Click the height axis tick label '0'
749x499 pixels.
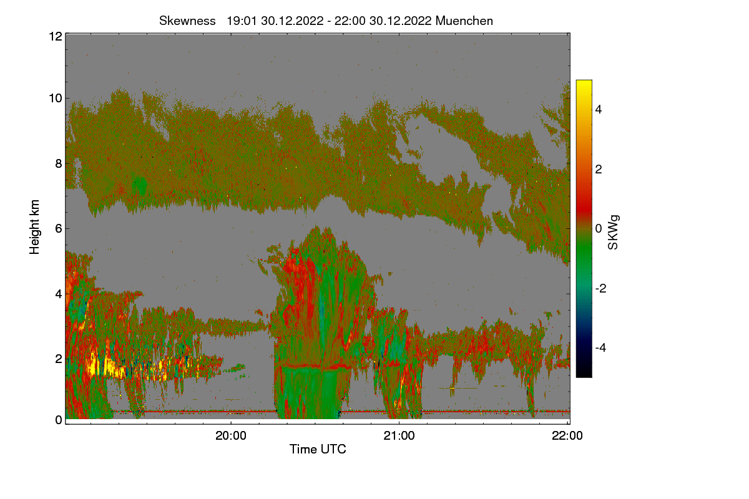(58, 420)
